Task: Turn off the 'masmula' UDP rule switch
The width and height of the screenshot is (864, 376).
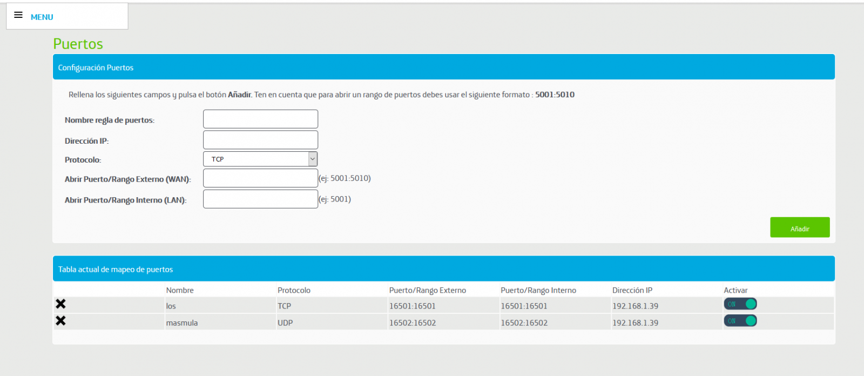Action: tap(740, 321)
